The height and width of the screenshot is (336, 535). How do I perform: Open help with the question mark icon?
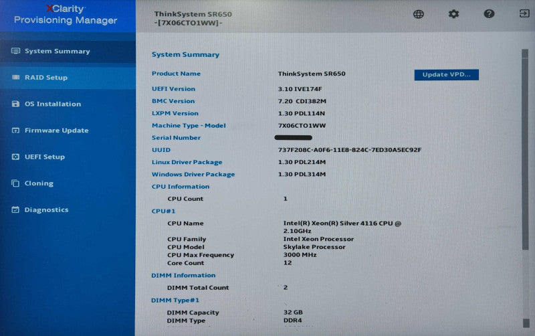pos(489,13)
